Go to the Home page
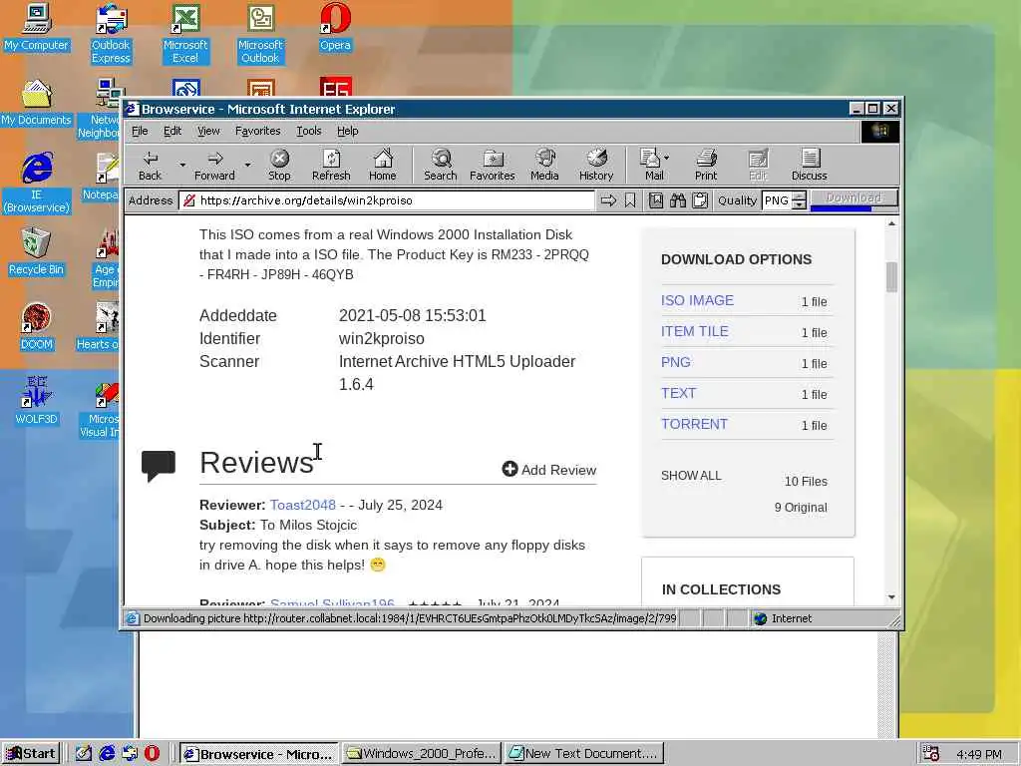The width and height of the screenshot is (1021, 766). click(x=382, y=166)
